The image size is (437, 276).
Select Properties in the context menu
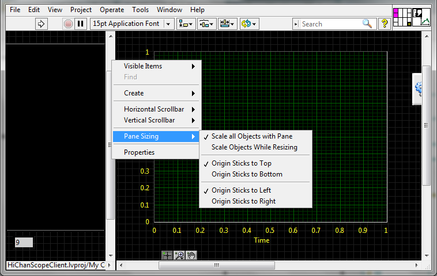click(139, 152)
